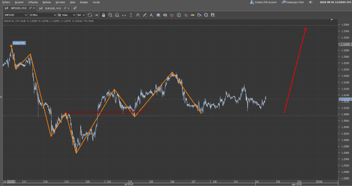This screenshot has height=186, width=352.
Task: Click the horizontal range arrows icon
Action: [124, 15]
